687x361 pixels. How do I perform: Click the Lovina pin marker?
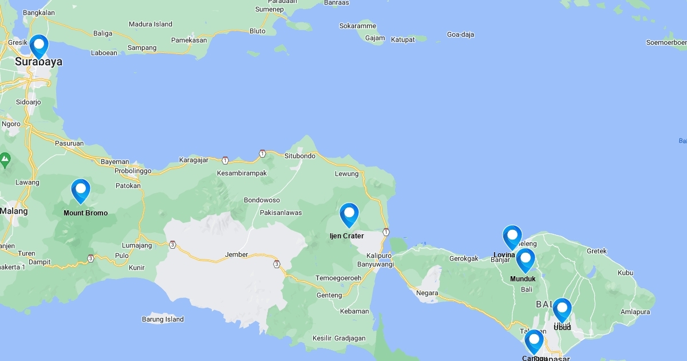click(x=512, y=237)
